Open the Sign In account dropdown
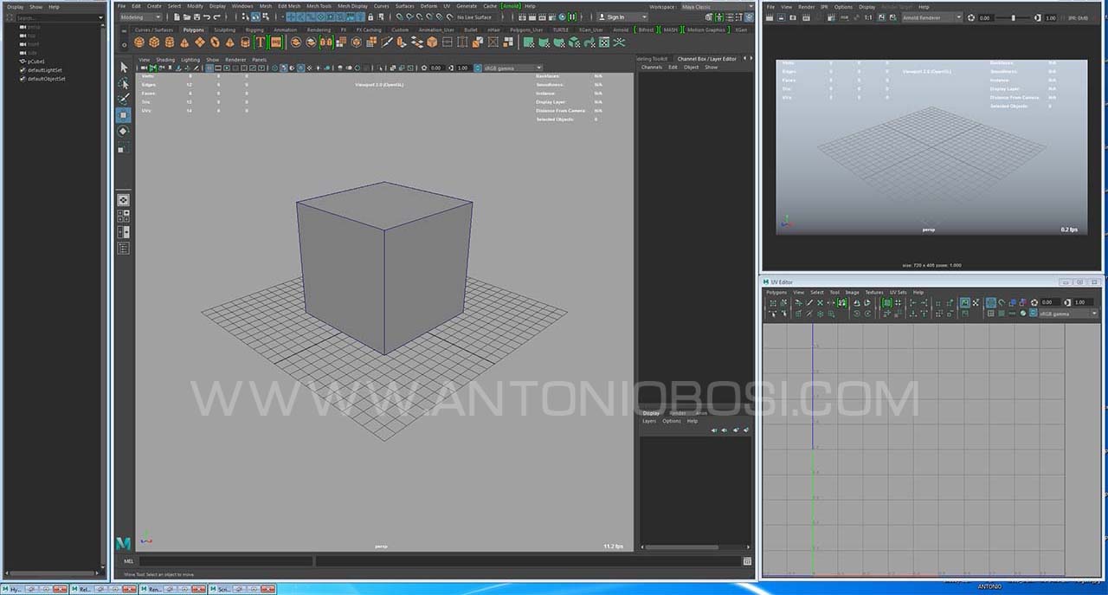This screenshot has height=595, width=1108. pyautogui.click(x=622, y=16)
